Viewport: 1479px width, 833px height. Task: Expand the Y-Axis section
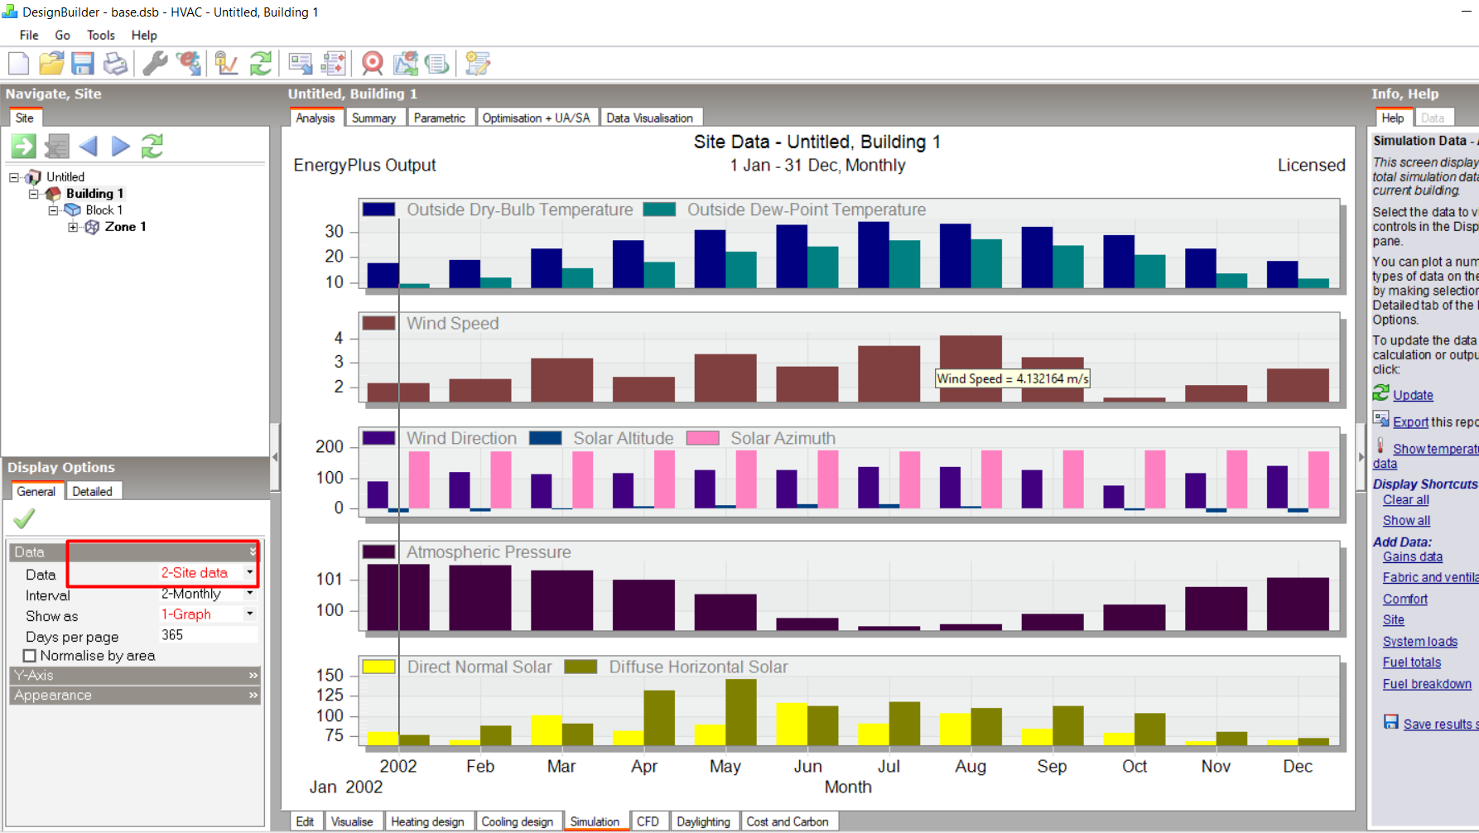point(135,676)
